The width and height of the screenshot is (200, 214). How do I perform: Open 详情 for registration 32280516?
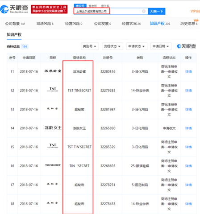tap(188, 72)
